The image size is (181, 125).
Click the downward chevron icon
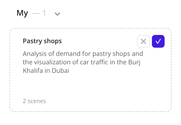(x=57, y=14)
